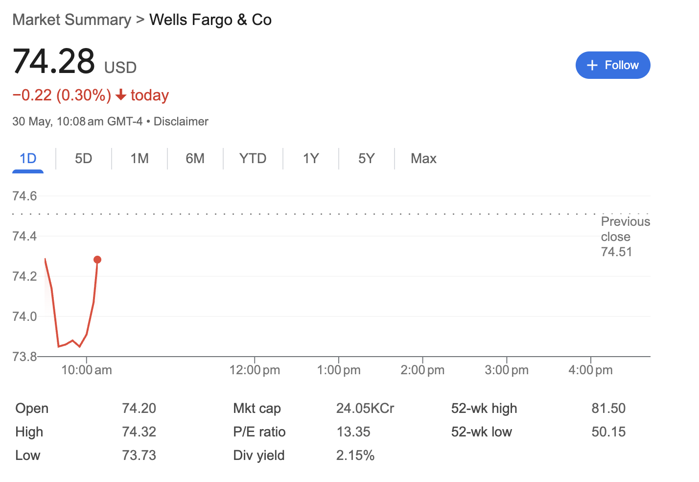Screen dimensions: 699x482
Task: Go to Market Summary breadcrumb
Action: coord(72,20)
